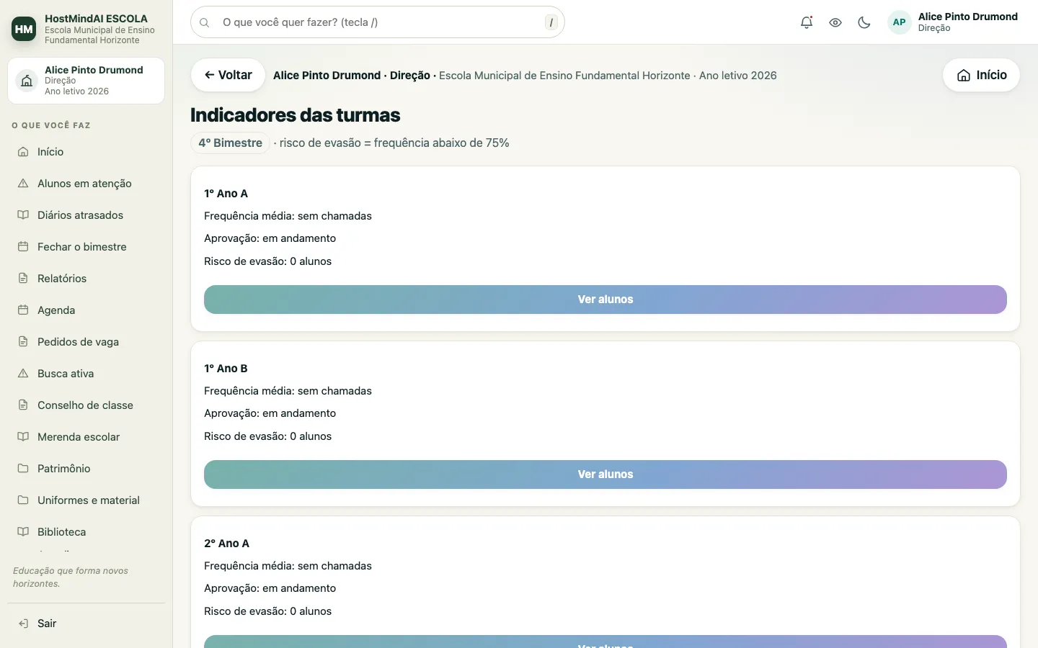The image size is (1038, 648).
Task: Click the Agenda calendar icon
Action: click(23, 310)
